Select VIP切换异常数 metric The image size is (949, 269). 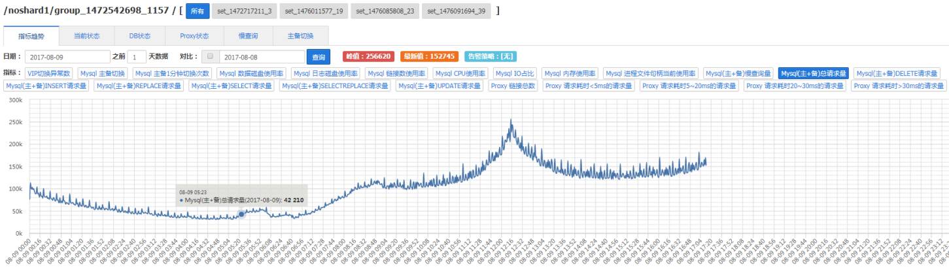click(x=49, y=73)
